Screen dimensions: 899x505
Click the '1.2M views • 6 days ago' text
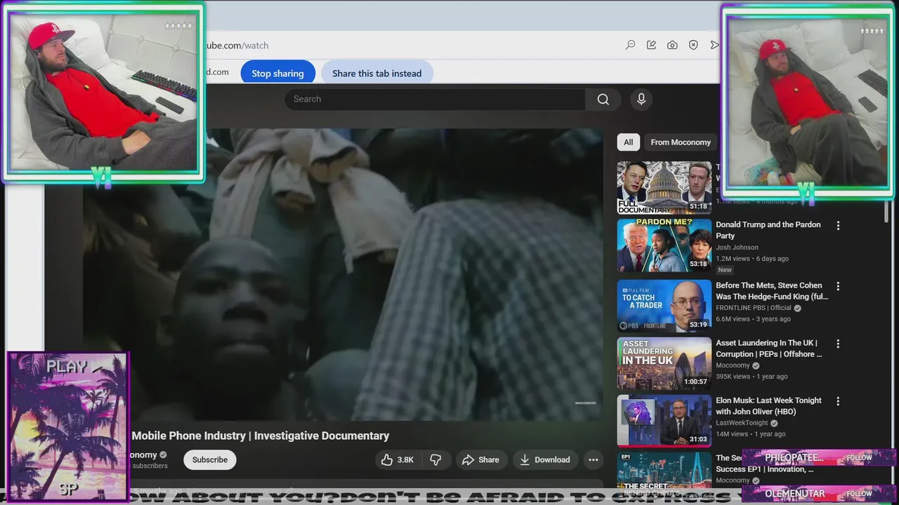(x=752, y=258)
